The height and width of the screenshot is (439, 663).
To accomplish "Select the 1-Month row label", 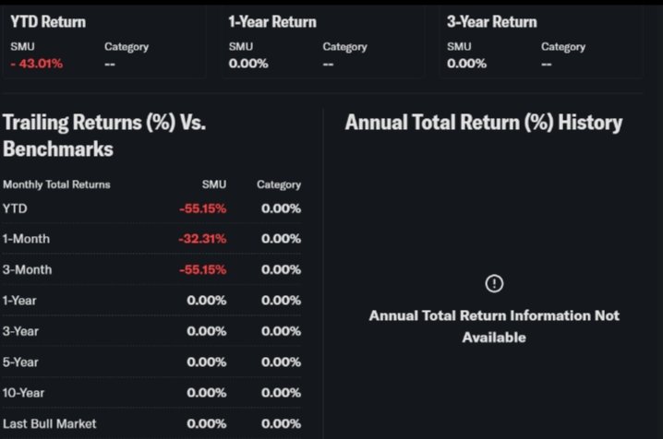I will click(x=26, y=239).
